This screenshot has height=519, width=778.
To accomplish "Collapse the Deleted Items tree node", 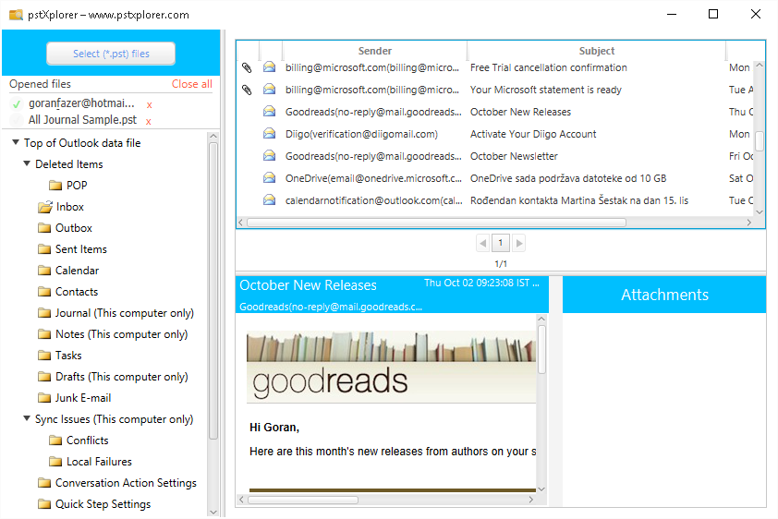I will point(27,163).
